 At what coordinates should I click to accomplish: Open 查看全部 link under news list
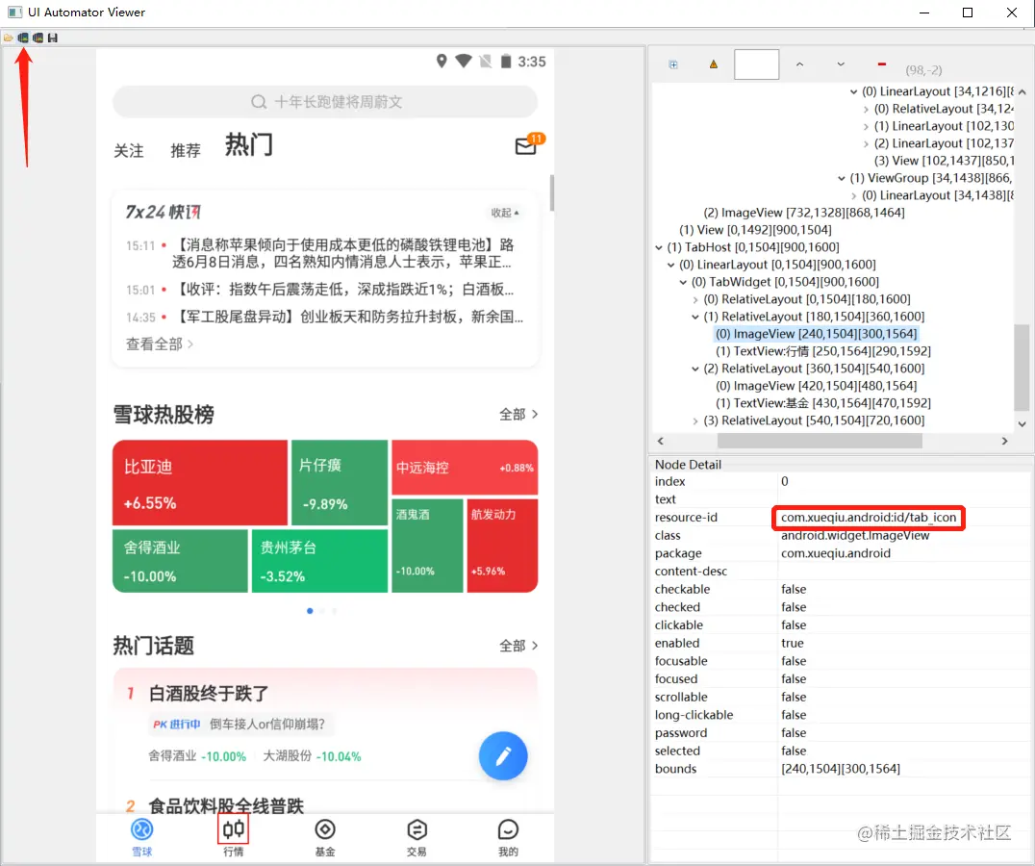point(159,344)
